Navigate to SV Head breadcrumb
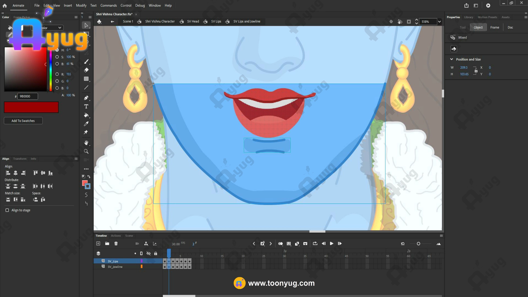Image resolution: width=528 pixels, height=297 pixels. point(193,21)
